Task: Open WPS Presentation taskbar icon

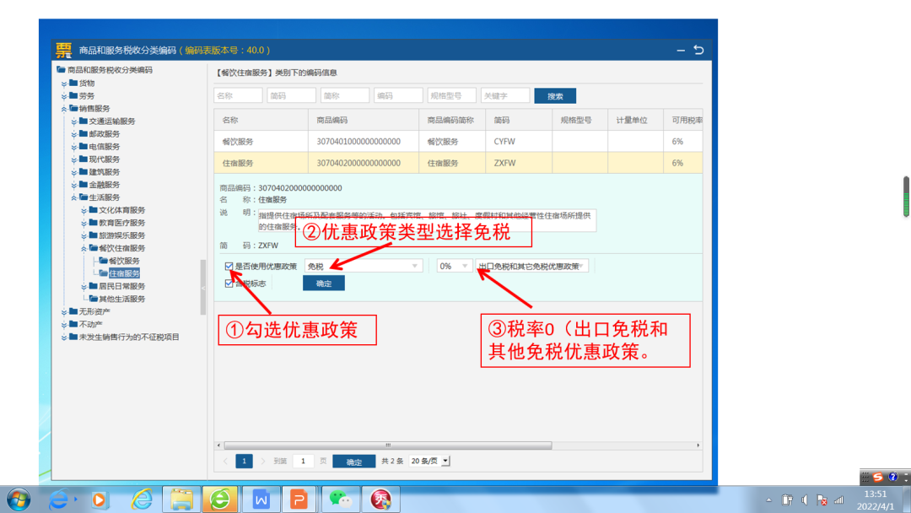Action: click(x=299, y=499)
